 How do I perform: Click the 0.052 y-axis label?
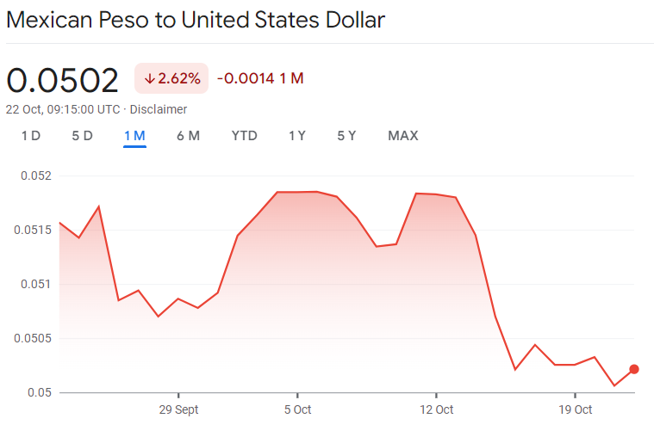pyautogui.click(x=36, y=175)
